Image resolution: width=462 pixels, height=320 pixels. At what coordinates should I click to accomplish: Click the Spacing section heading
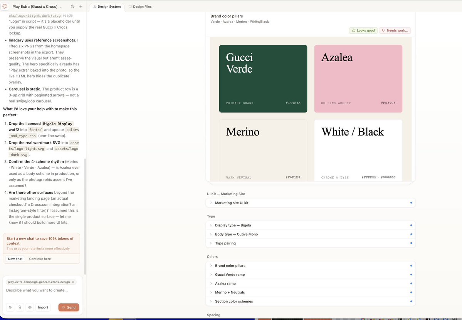coord(213,315)
